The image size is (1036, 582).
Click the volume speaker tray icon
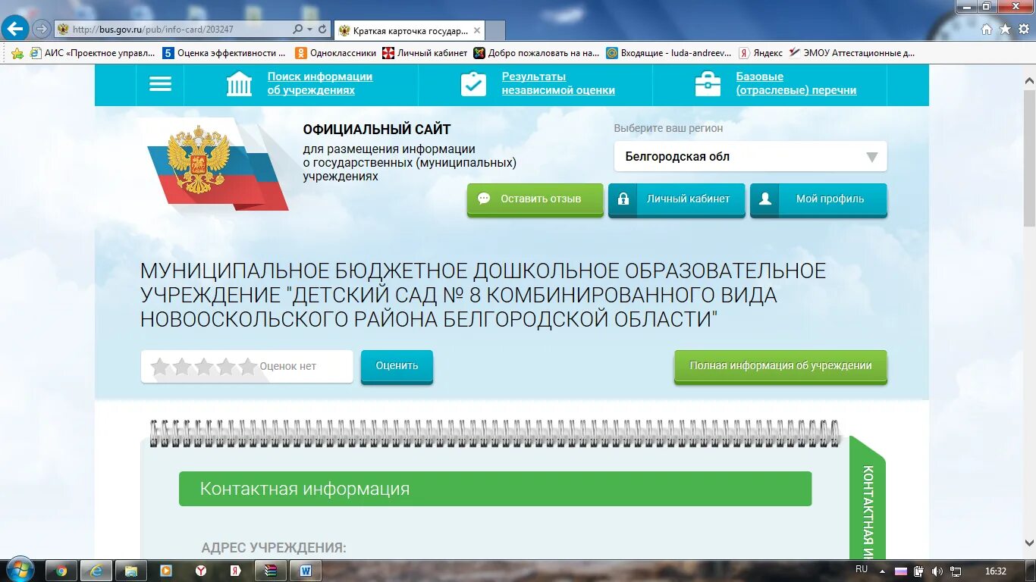coord(937,571)
